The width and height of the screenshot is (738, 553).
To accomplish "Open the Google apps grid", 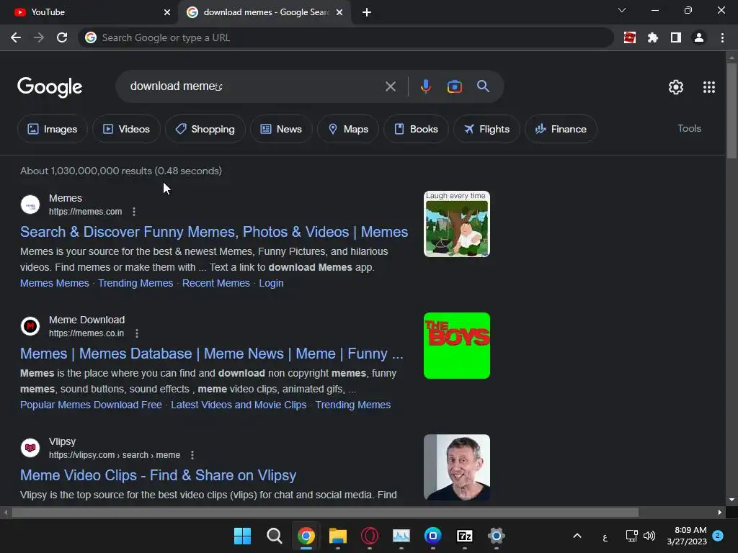I will click(x=709, y=87).
